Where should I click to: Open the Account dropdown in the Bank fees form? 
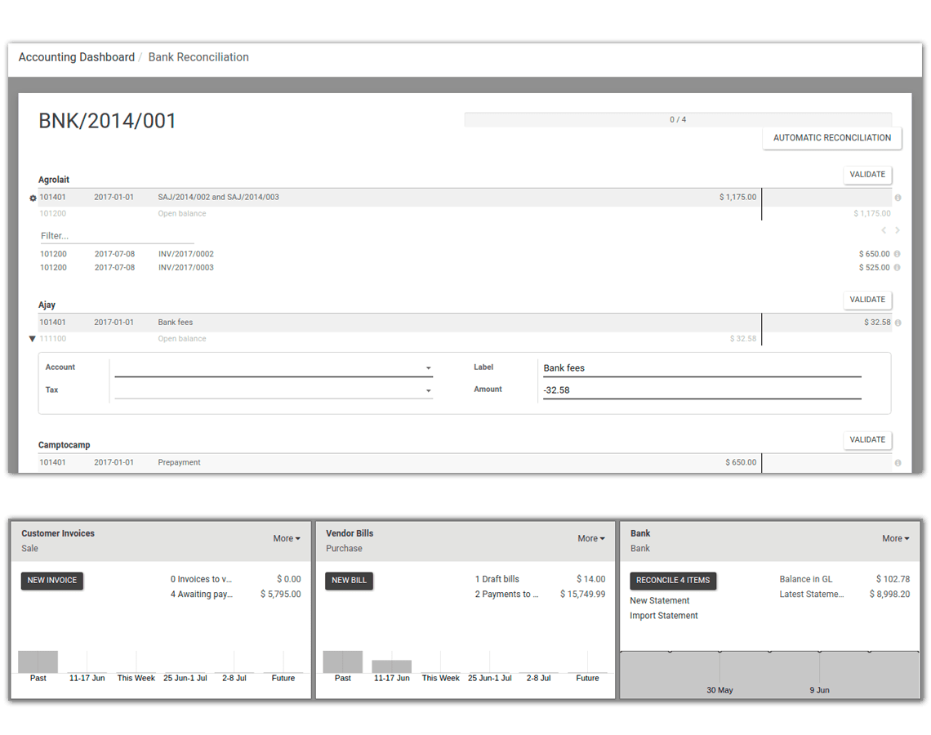428,367
